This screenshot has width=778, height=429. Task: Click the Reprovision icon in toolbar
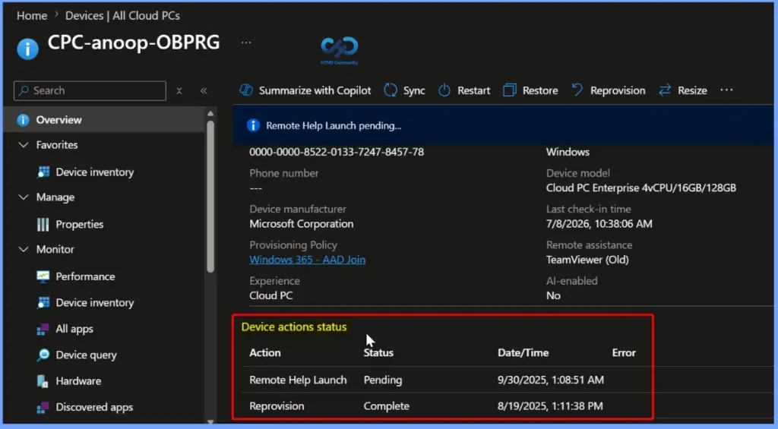[577, 90]
